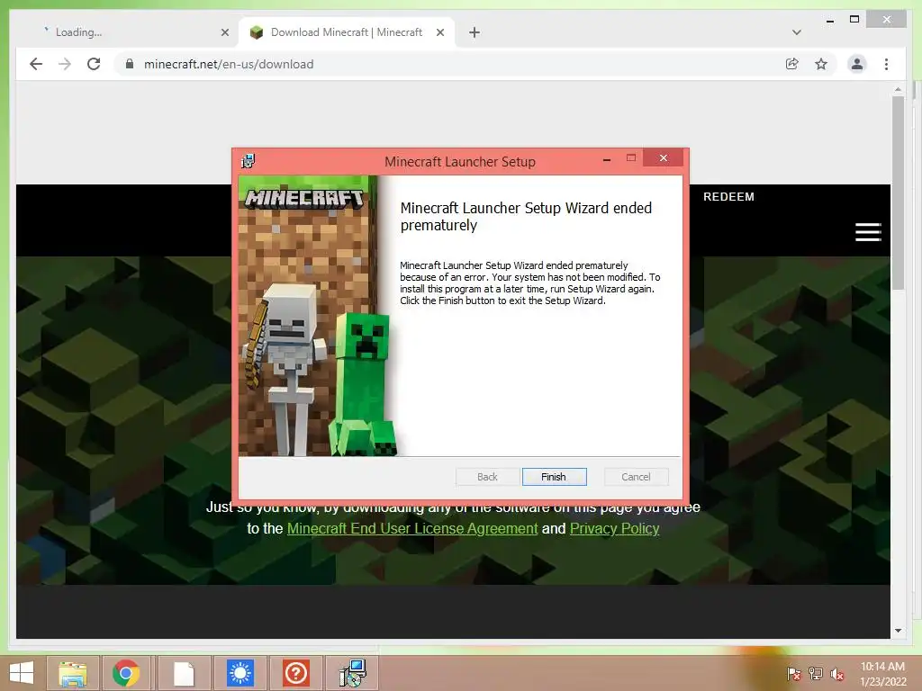Go back in Chrome browser
922x691 pixels.
click(x=36, y=64)
